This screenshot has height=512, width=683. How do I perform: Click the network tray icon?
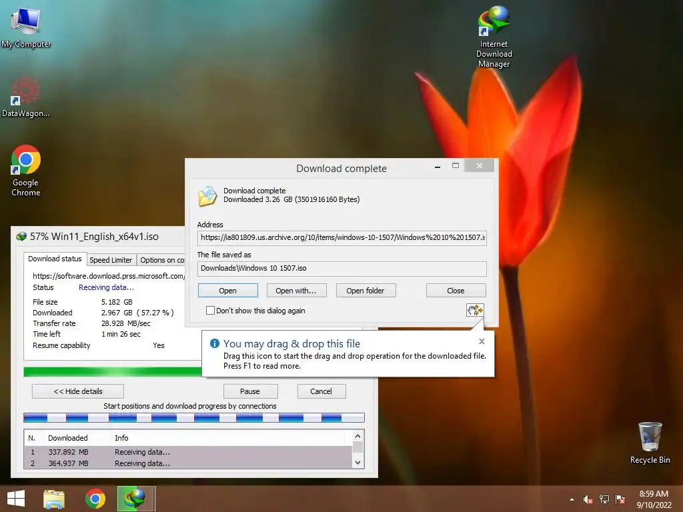pos(604,499)
